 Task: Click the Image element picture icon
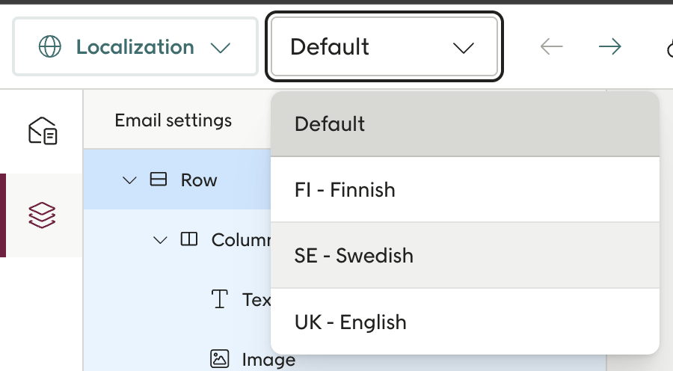(x=219, y=359)
